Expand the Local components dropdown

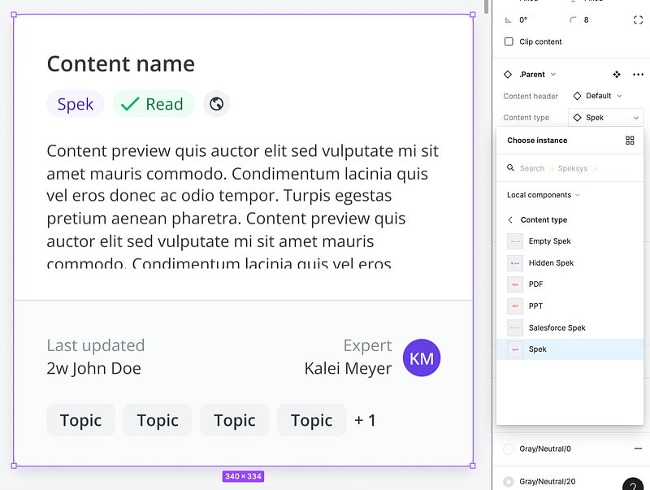(543, 195)
